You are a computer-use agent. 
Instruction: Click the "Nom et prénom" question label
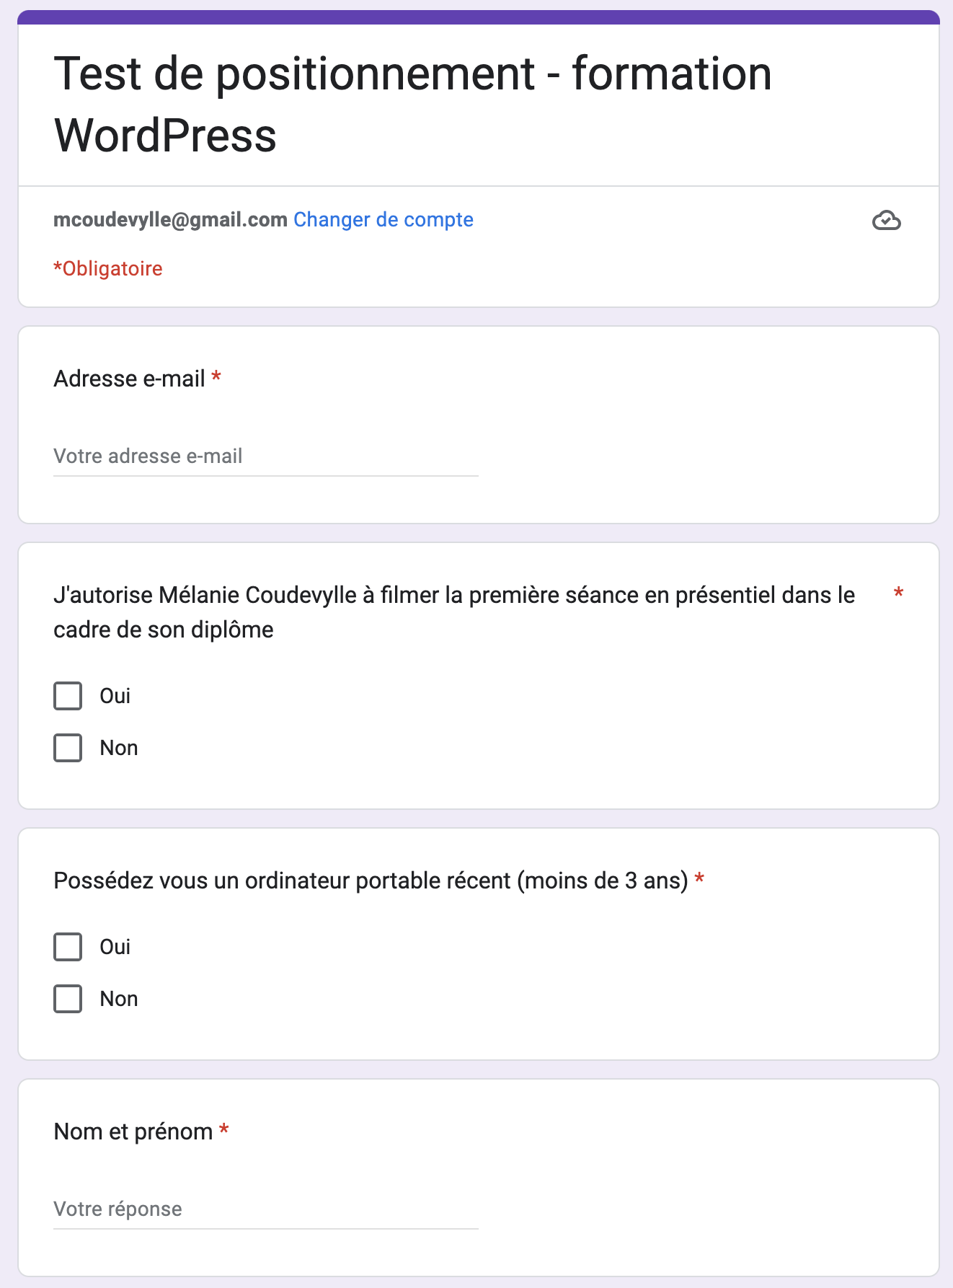click(x=133, y=1132)
